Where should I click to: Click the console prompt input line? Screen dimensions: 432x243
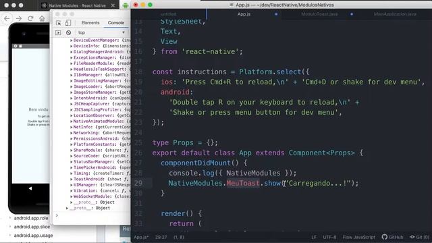[92, 215]
